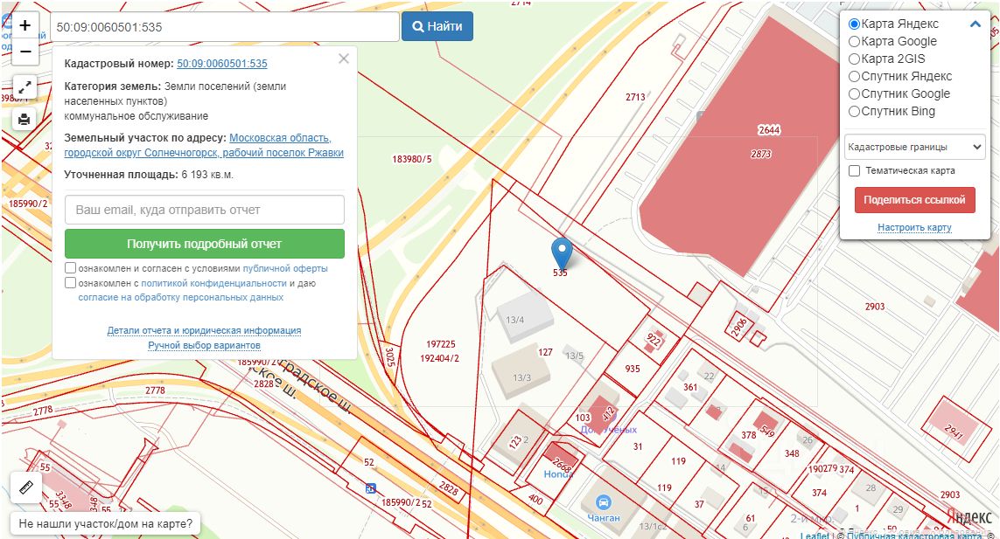Print the map with the printer icon
Viewport: 1000px width, 539px height.
click(x=24, y=119)
